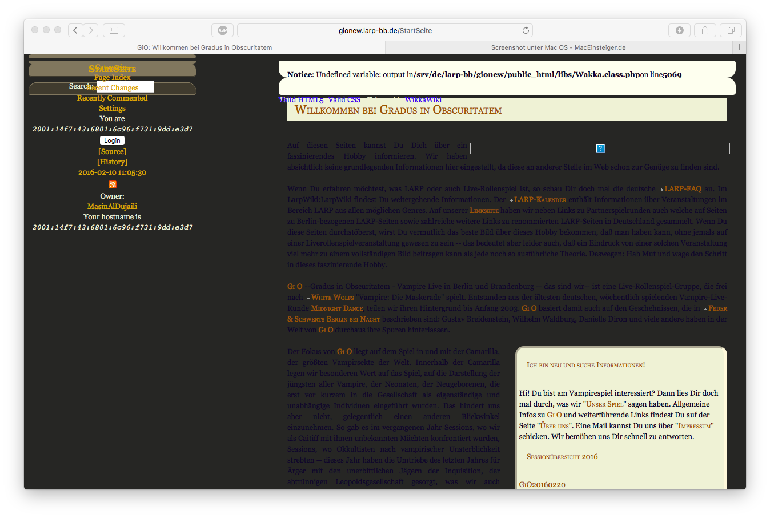Toggle the Safari sidebar button

click(x=114, y=30)
